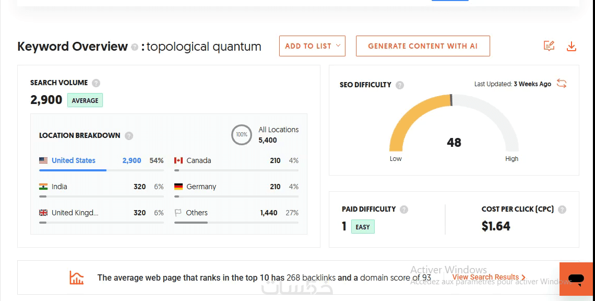Click the India location row
Image resolution: width=595 pixels, height=301 pixels.
pyautogui.click(x=101, y=187)
